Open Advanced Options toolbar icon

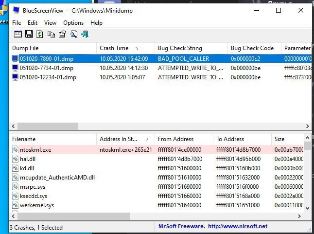pos(18,34)
